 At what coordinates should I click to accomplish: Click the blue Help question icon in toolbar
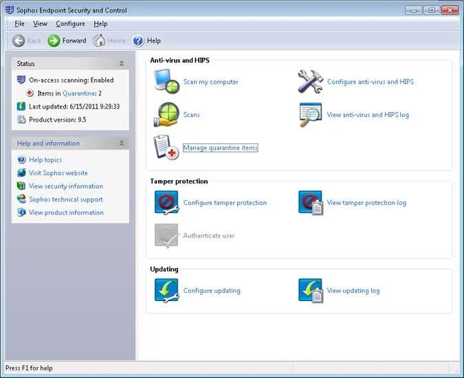coord(138,41)
